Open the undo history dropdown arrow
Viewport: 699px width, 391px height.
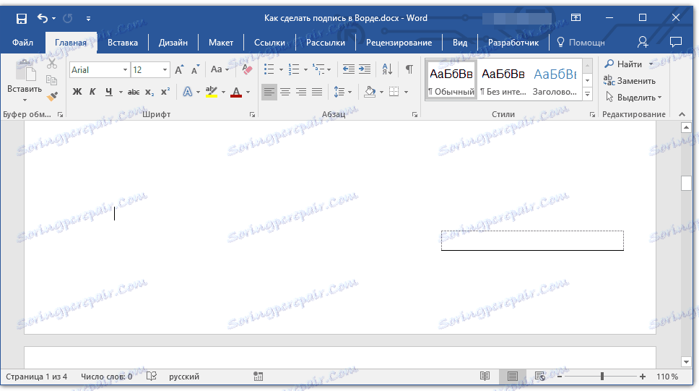point(53,18)
